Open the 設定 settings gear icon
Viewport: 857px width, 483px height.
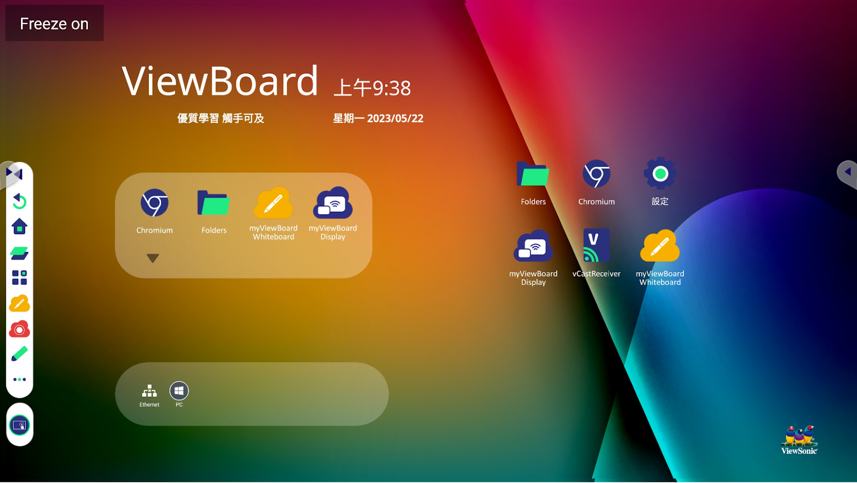click(660, 174)
